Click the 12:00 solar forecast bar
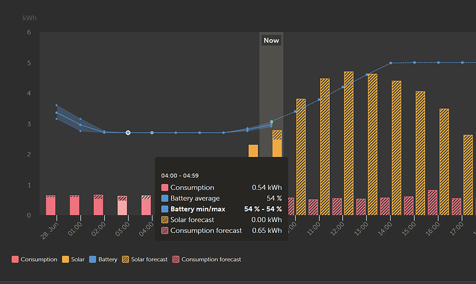The height and width of the screenshot is (284, 476). [x=349, y=143]
